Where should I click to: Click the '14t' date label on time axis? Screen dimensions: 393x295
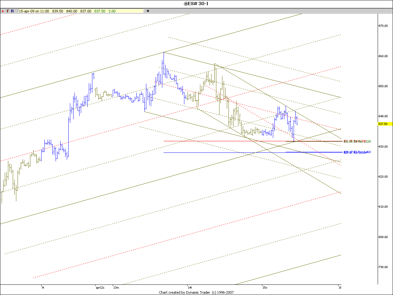tap(190, 287)
